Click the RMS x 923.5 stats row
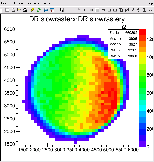 pyautogui.click(x=123, y=50)
